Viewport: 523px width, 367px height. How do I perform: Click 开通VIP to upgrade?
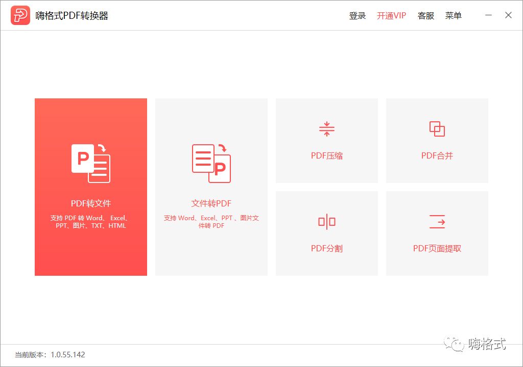click(391, 15)
